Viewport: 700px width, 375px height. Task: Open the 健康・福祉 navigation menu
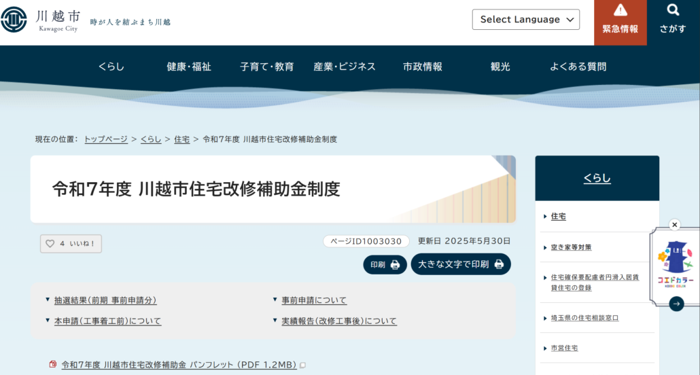coord(189,67)
